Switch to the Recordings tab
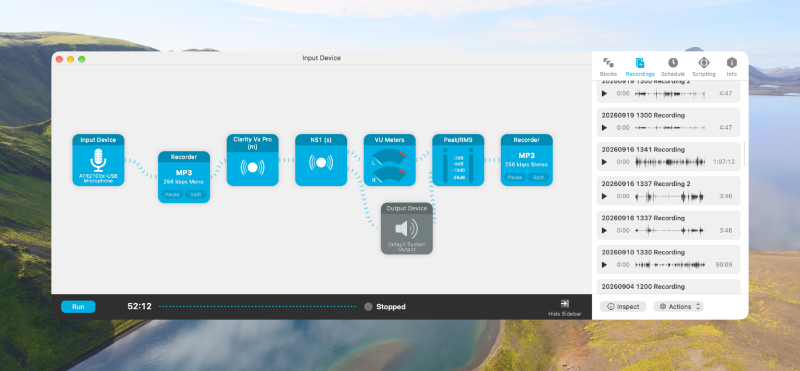Screen dimensions: 800x371 [x=640, y=66]
